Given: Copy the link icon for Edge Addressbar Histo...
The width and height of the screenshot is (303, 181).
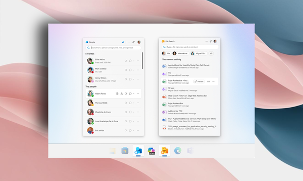Looking at the screenshot, I should (x=209, y=81).
